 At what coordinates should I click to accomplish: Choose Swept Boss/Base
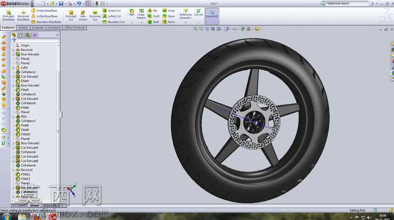(44, 11)
